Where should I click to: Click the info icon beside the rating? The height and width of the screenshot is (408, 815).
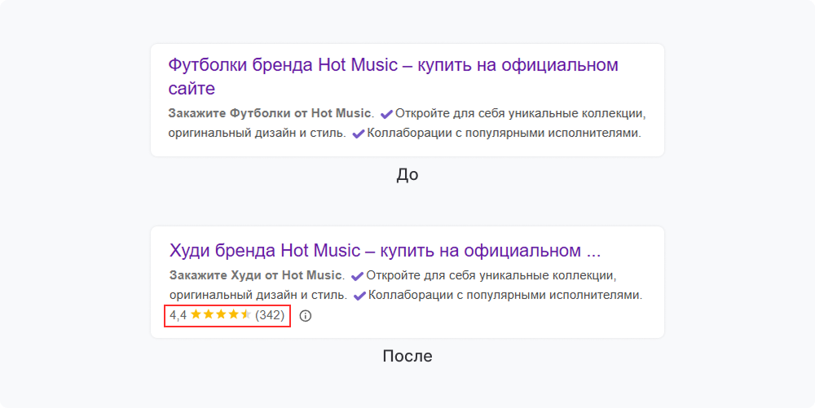pos(306,316)
